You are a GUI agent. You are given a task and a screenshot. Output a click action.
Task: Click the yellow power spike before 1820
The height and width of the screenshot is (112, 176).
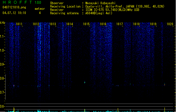[x=165, y=110]
